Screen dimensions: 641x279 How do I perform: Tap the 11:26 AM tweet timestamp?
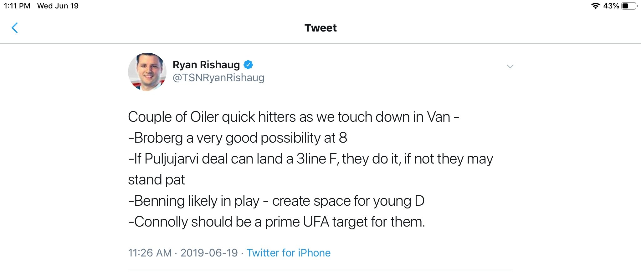[150, 252]
